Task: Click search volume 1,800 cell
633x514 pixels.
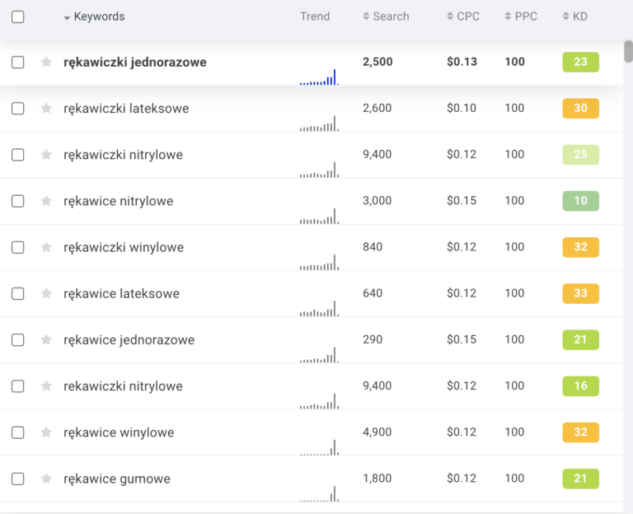Action: 377,479
